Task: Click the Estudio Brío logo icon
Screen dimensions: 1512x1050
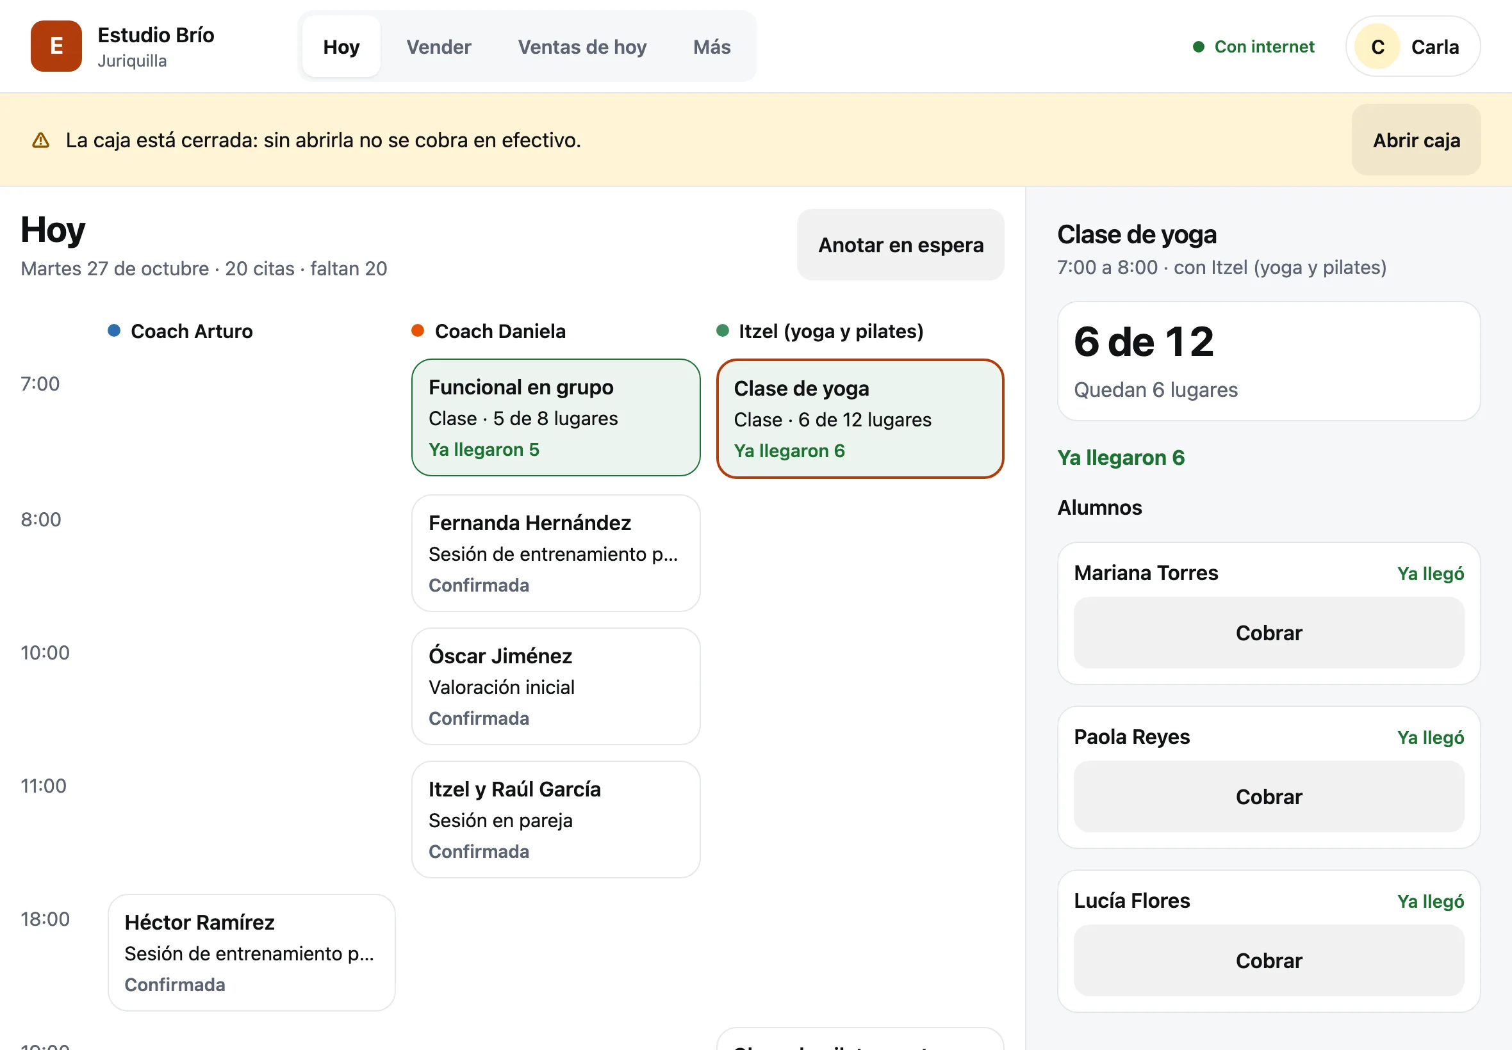Action: pos(56,46)
